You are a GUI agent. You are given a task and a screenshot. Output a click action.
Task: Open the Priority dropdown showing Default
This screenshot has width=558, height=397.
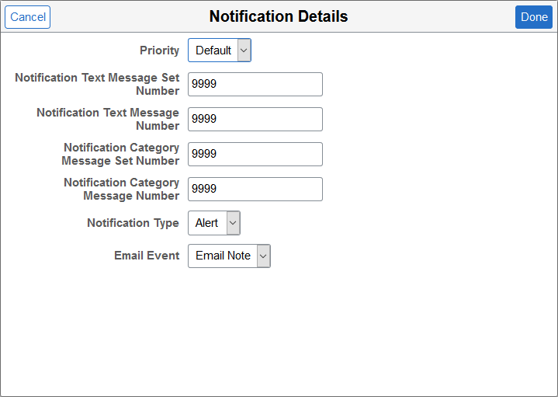(x=213, y=50)
